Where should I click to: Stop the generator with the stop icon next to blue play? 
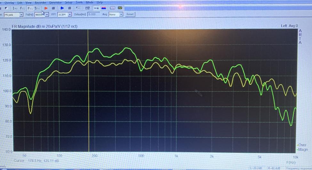[69, 8]
